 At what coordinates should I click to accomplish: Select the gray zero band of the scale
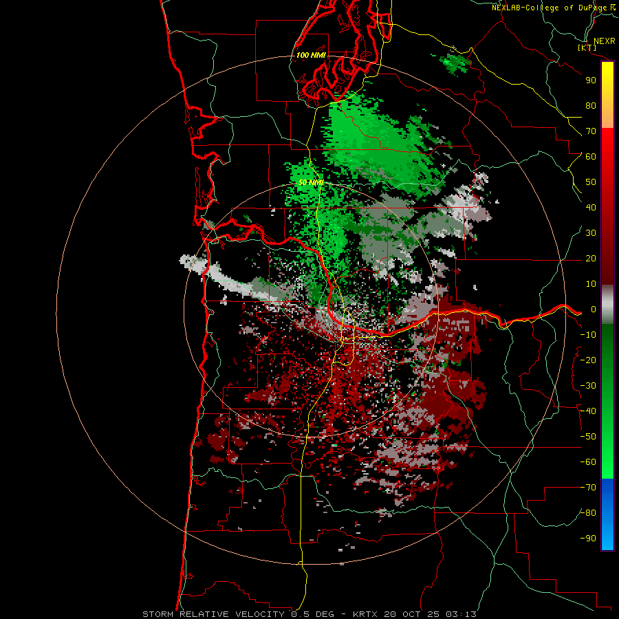coord(607,305)
